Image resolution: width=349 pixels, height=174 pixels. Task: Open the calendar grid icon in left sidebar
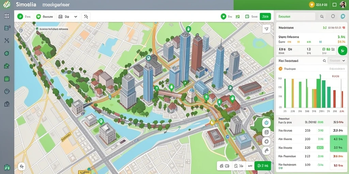(x=7, y=16)
